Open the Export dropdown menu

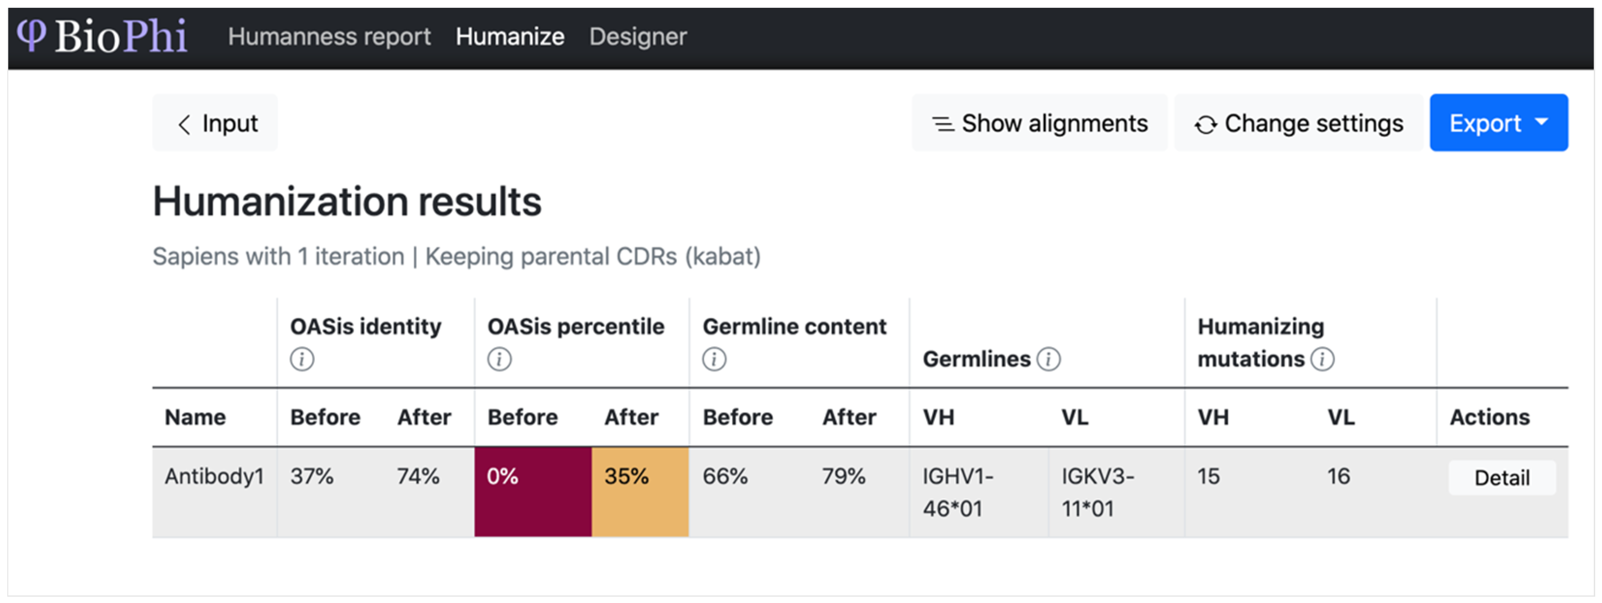[x=1498, y=123]
